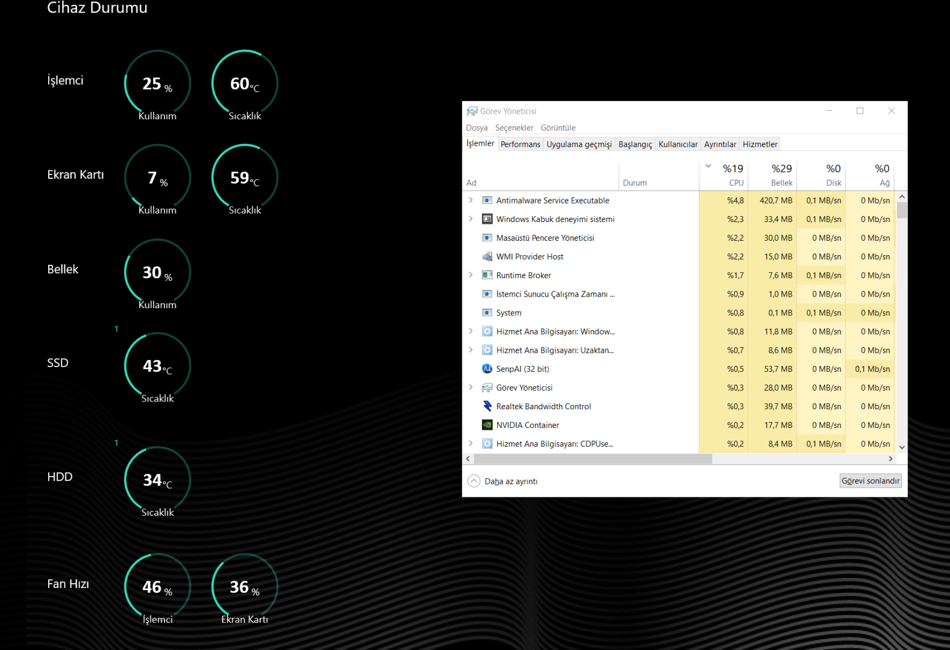The height and width of the screenshot is (650, 950).
Task: Switch to the Performans tab
Action: (x=520, y=144)
